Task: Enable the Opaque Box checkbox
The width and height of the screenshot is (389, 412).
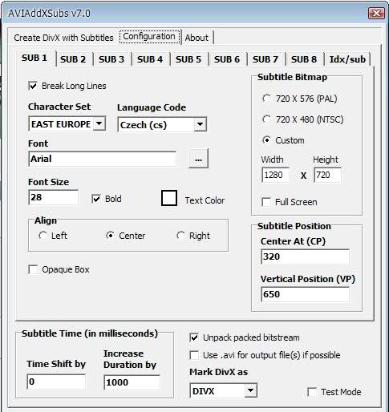Action: 33,269
